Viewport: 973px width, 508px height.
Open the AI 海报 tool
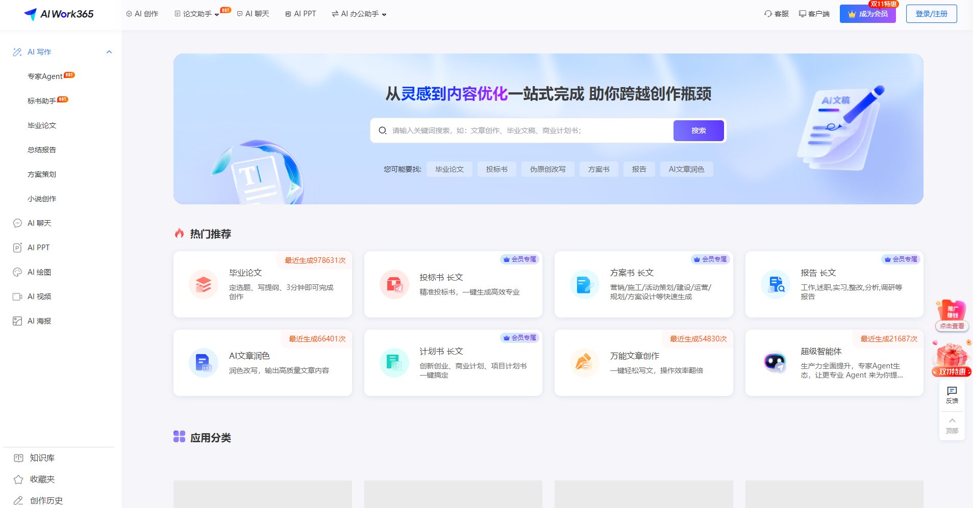tap(38, 320)
